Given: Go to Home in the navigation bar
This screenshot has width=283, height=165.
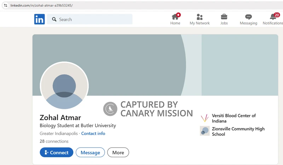Looking at the screenshot, I should pos(175,19).
